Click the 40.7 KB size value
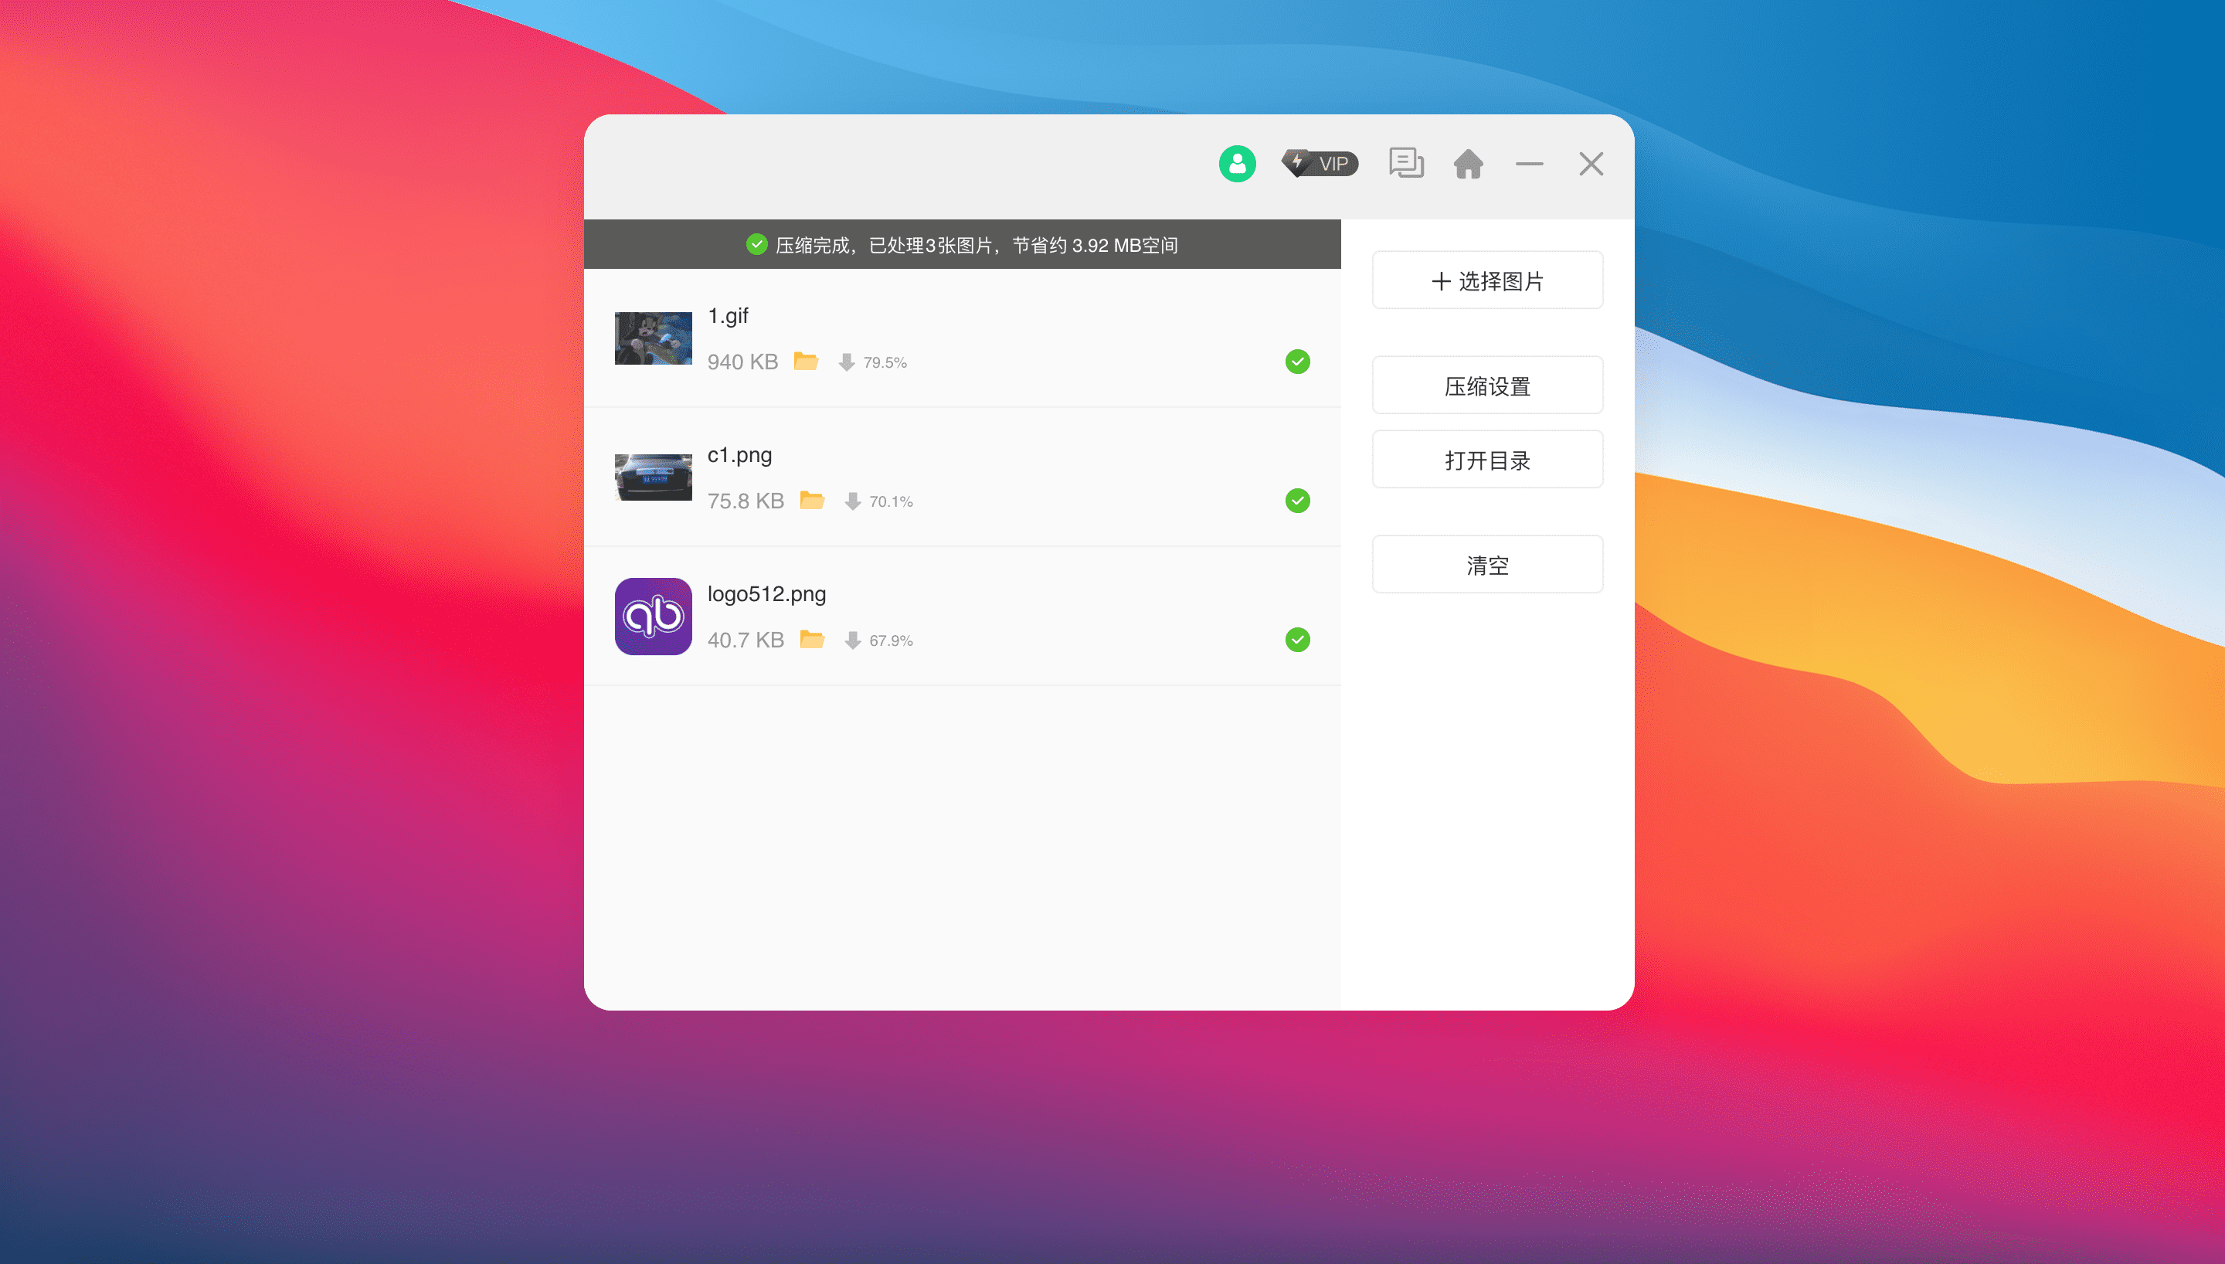Screen dimensions: 2225x1264 [x=746, y=640]
